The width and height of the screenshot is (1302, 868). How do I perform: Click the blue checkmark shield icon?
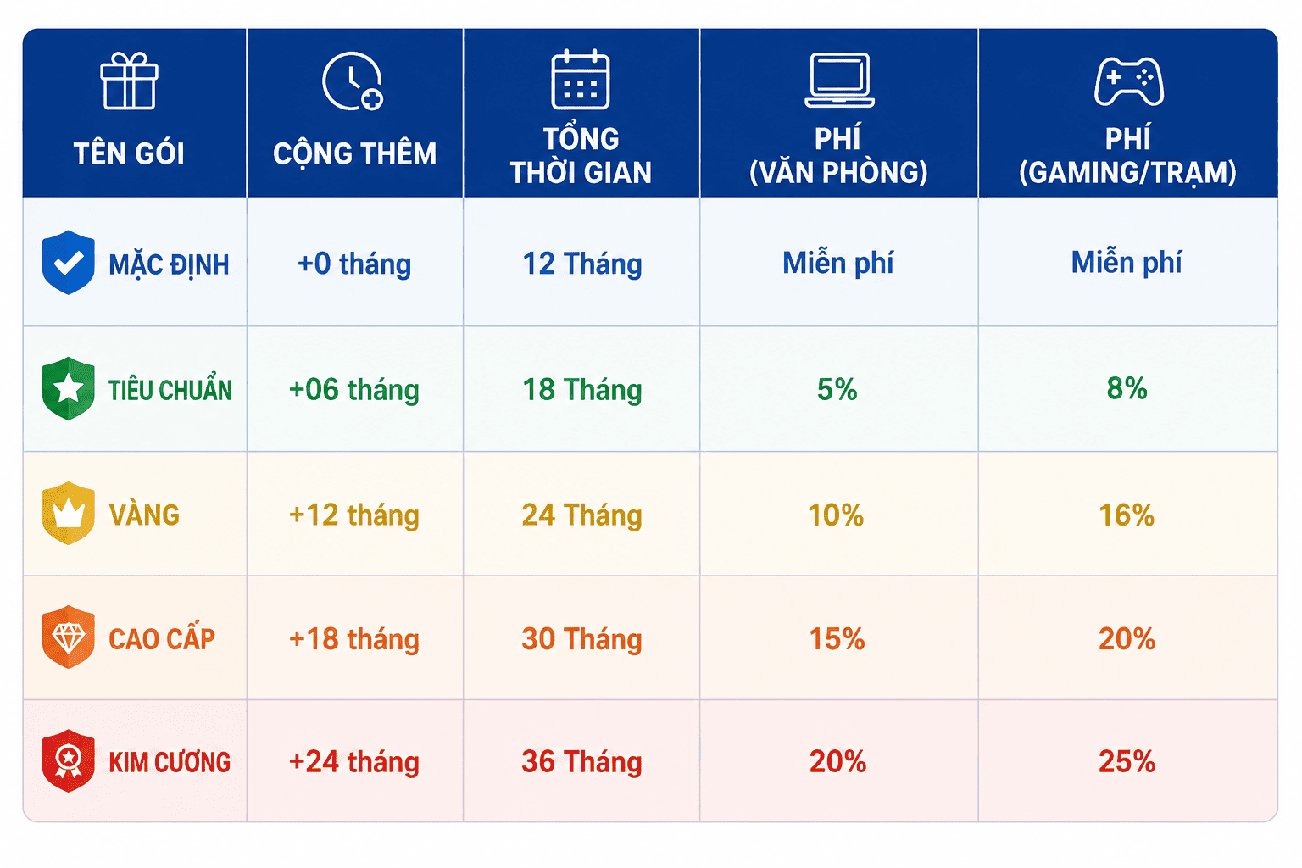(69, 263)
